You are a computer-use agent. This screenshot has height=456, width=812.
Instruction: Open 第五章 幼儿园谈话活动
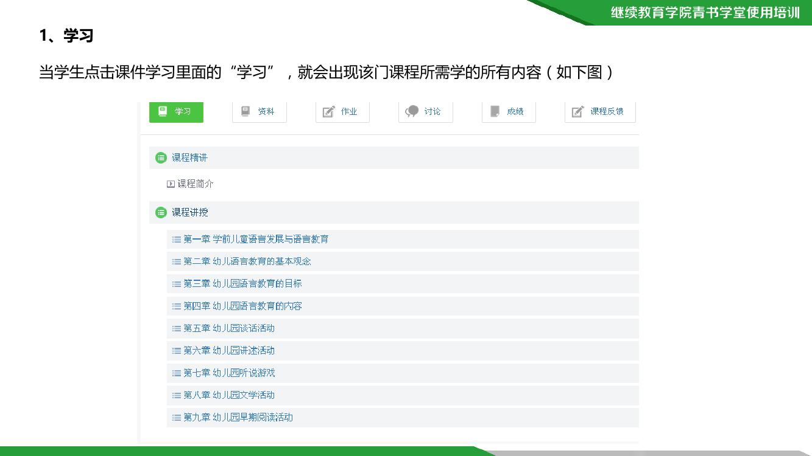pyautogui.click(x=229, y=328)
